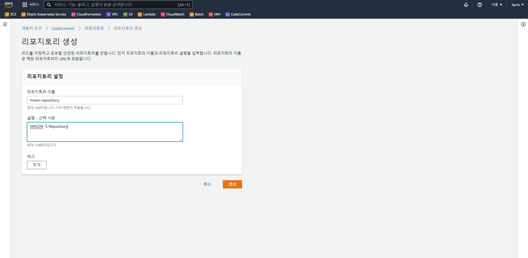528x258 pixels.
Task: Click the 최대 1,000자입니다 hint text
Action: (x=42, y=145)
